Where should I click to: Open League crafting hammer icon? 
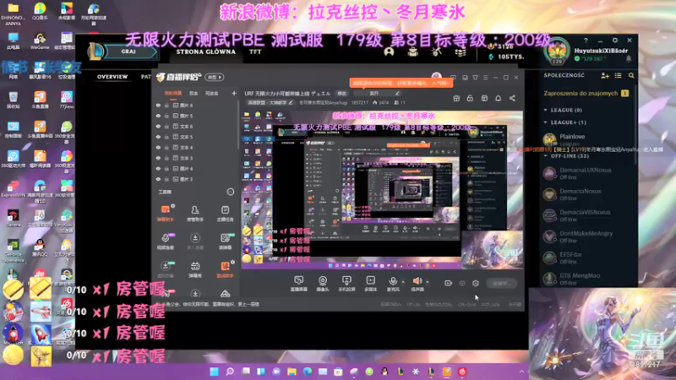pos(437,52)
